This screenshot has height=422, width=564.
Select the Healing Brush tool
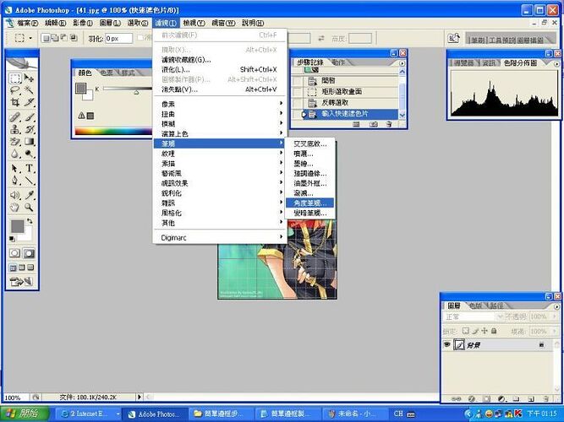(x=14, y=117)
